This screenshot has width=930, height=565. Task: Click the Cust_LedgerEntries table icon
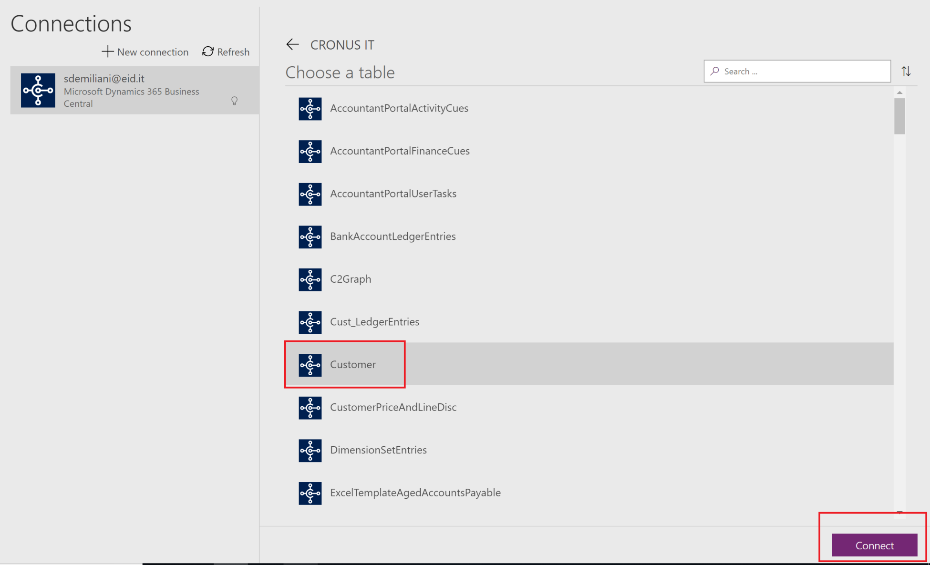click(310, 322)
